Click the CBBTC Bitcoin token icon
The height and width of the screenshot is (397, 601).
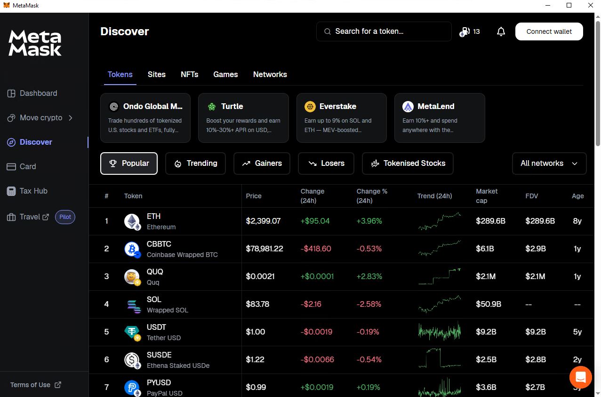(132, 249)
